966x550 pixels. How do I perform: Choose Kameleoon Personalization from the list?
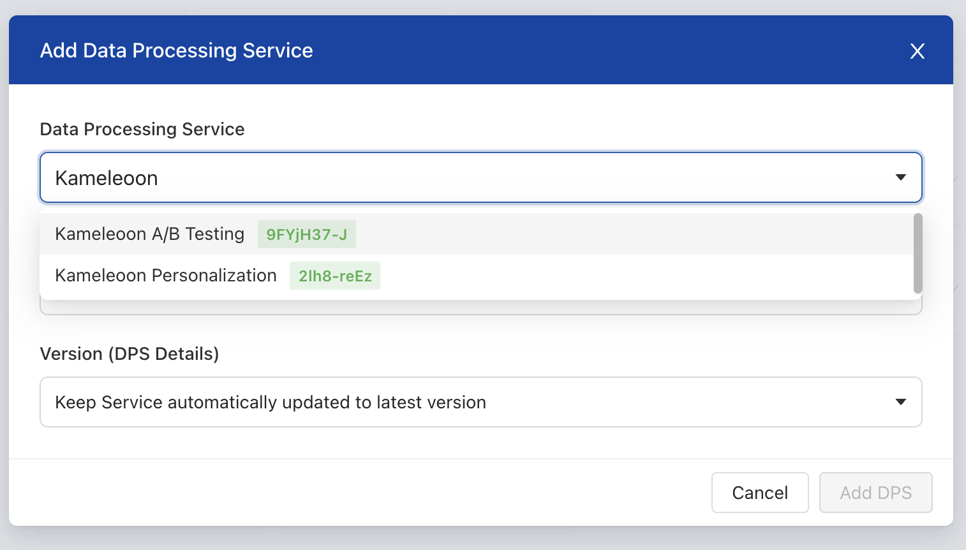pyautogui.click(x=166, y=276)
